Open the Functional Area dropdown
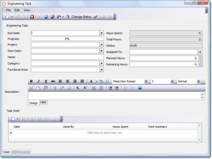Screen dimensions: 212x159 (x=101, y=70)
